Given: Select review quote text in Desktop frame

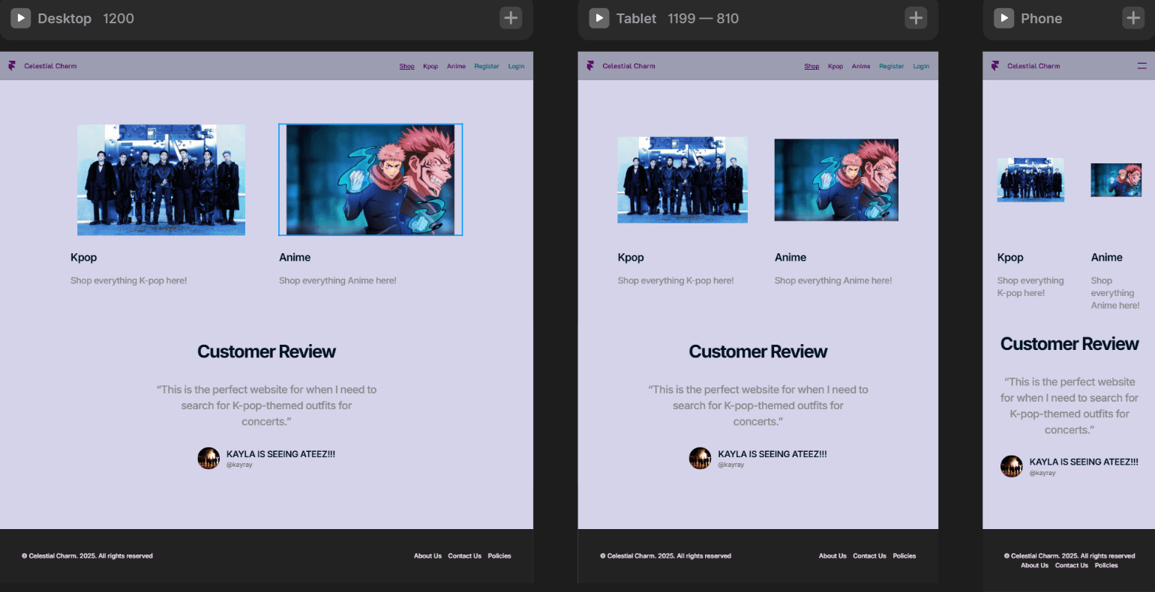Looking at the screenshot, I should pyautogui.click(x=266, y=405).
